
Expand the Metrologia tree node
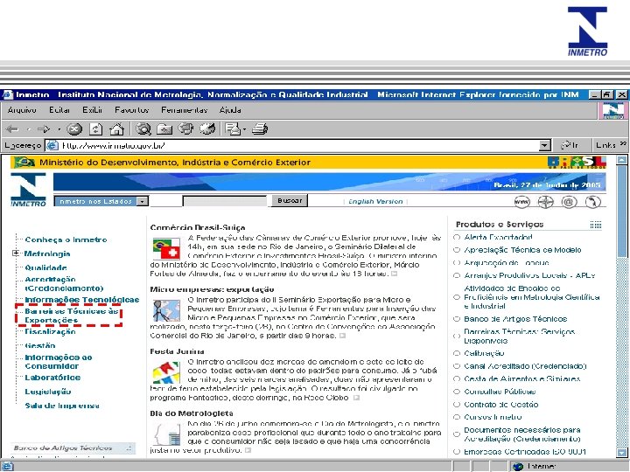point(16,253)
